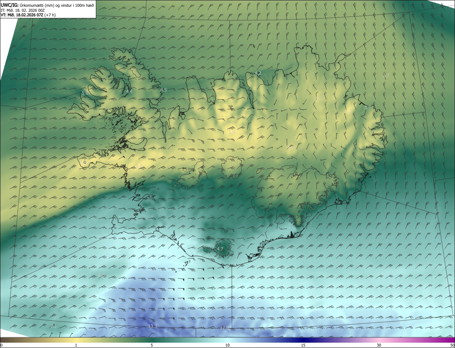Image resolution: width=455 pixels, height=348 pixels.
Task: Click the color scale tick label "5"
Action: pyautogui.click(x=152, y=345)
